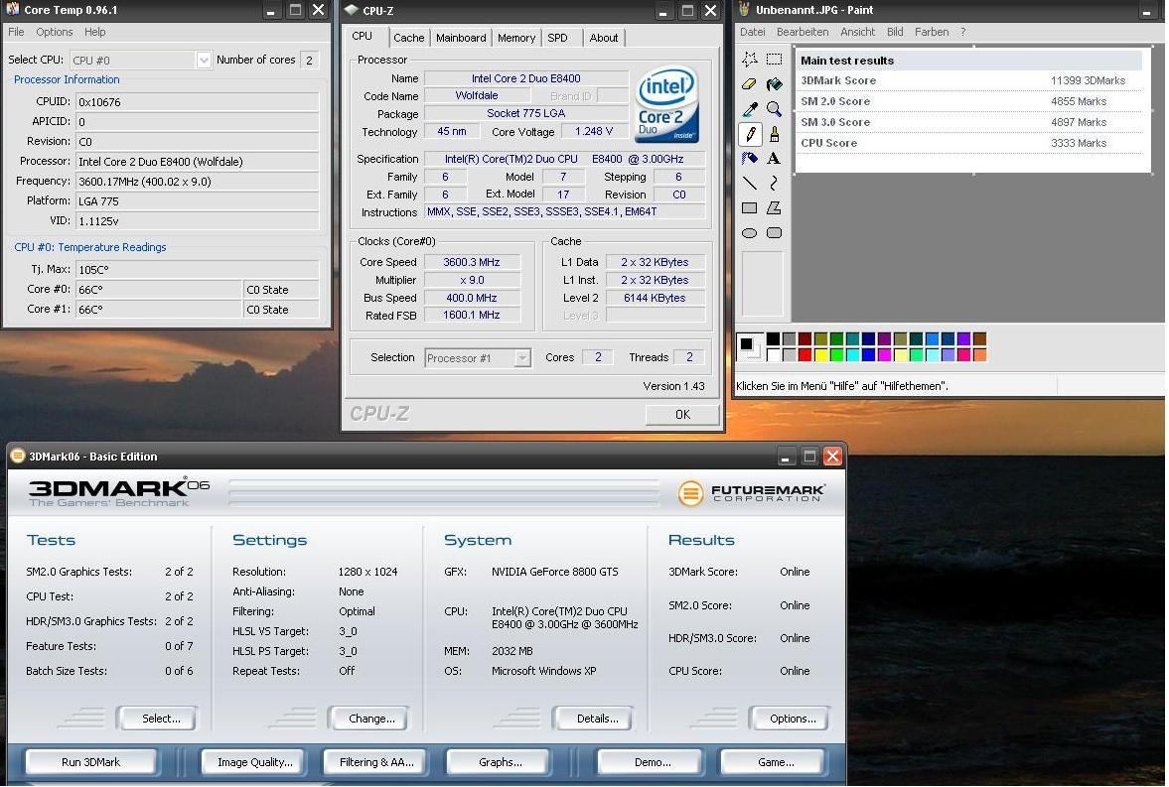The image size is (1169, 787).
Task: Select the Ellipse tool in Paint
Action: pyautogui.click(x=749, y=232)
